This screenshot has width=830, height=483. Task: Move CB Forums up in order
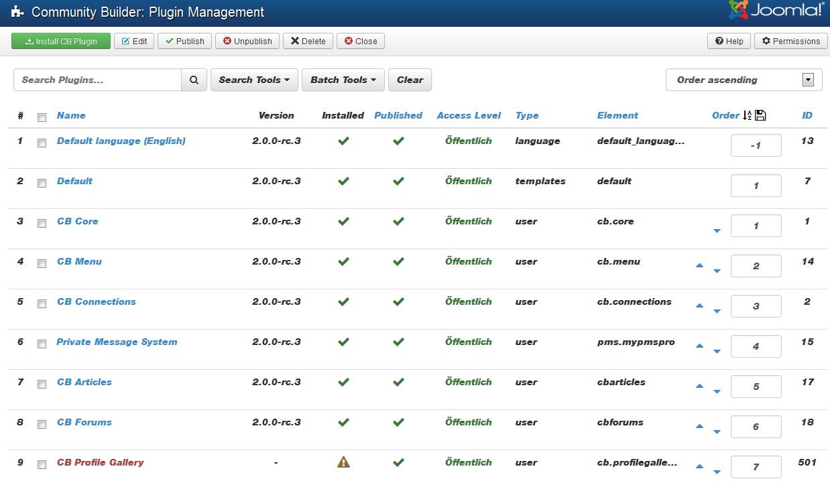pos(700,427)
